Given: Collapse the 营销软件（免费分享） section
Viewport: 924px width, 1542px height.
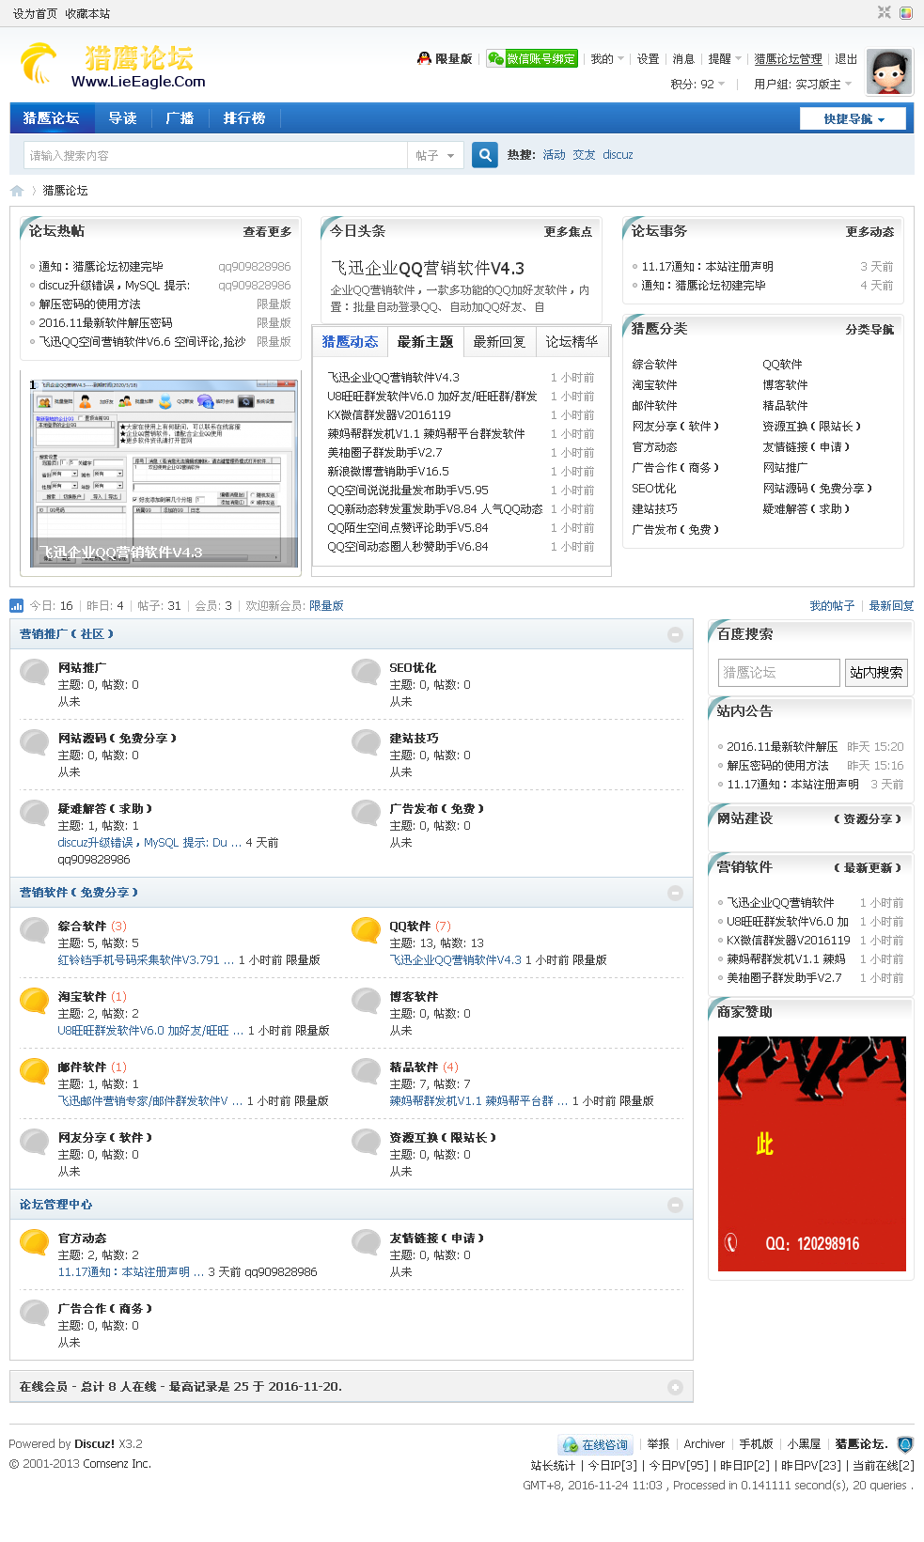Looking at the screenshot, I should click(x=675, y=893).
